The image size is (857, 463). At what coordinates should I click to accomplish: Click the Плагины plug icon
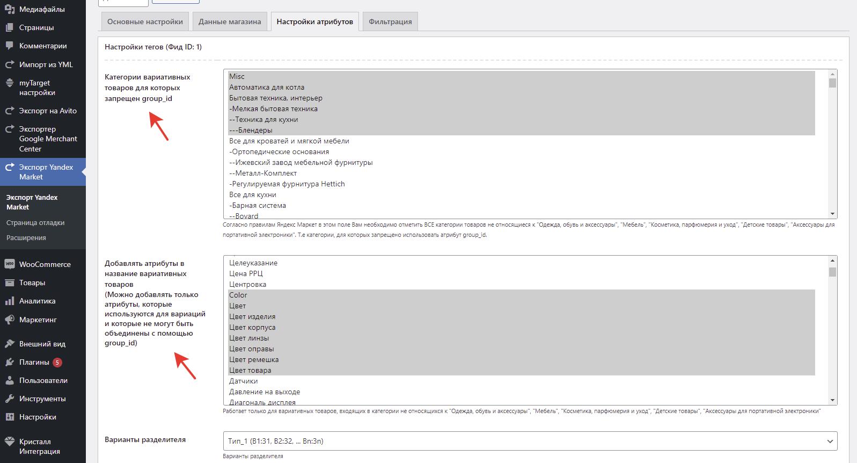pos(9,362)
